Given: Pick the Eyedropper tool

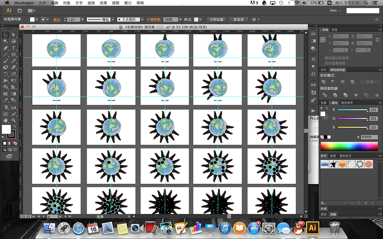Looking at the screenshot, I should [6, 100].
